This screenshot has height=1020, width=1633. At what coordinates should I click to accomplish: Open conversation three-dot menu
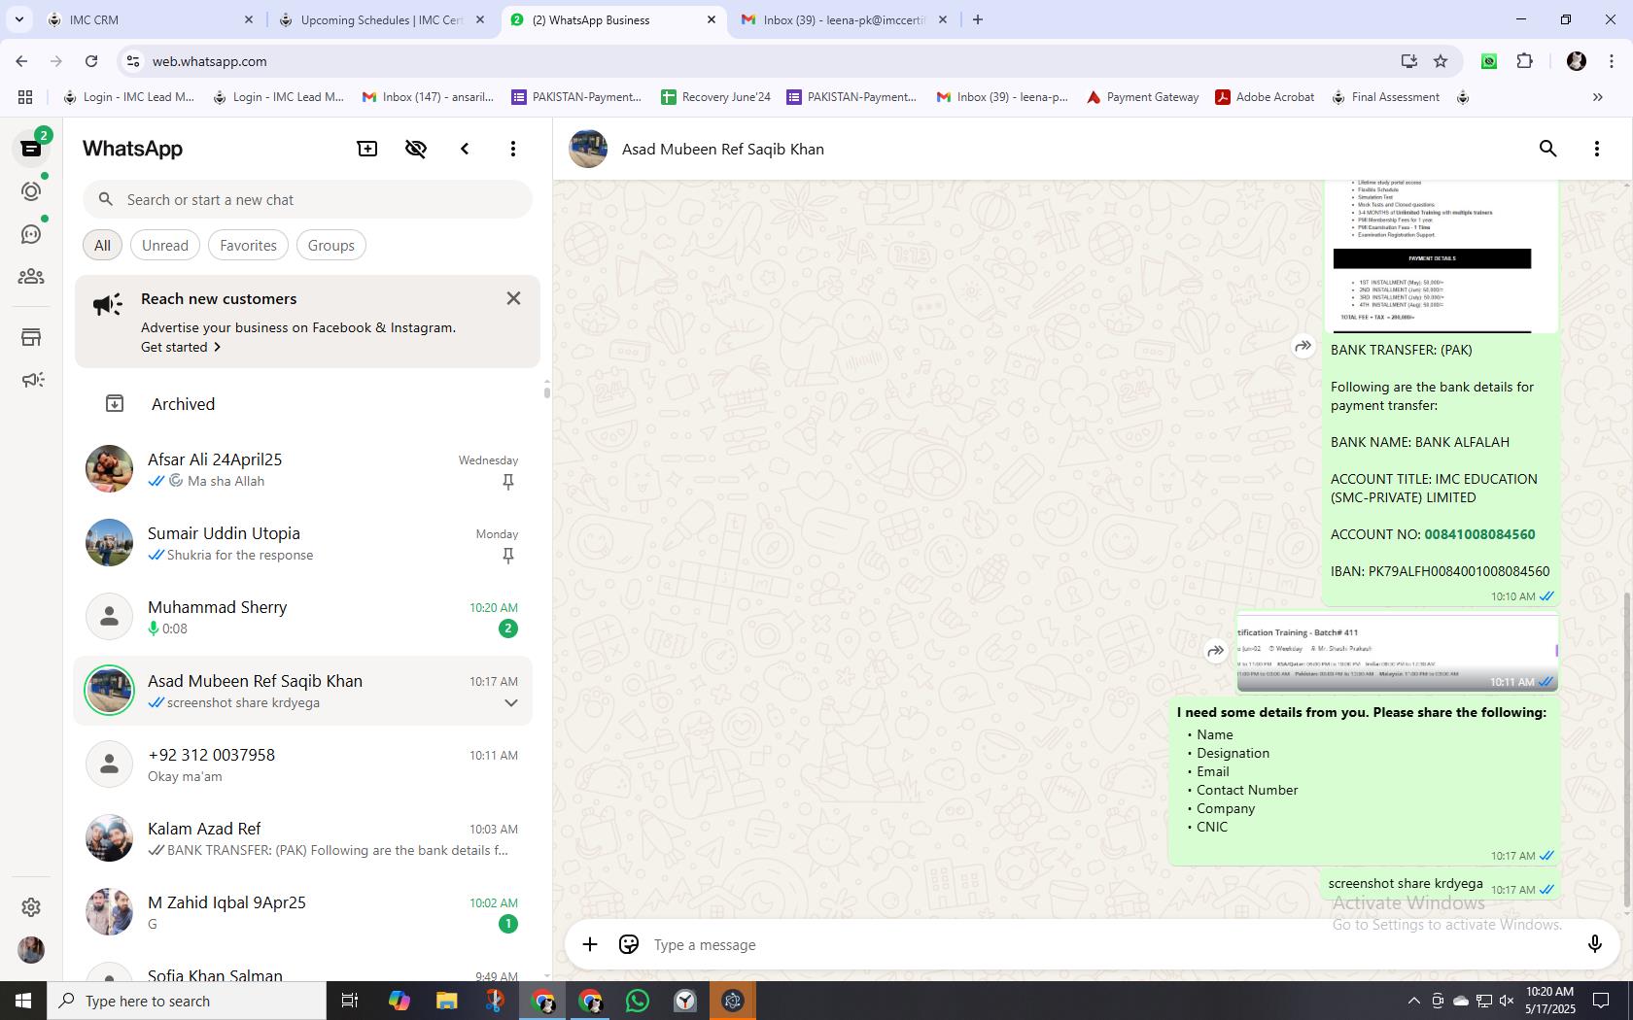pos(1596,149)
